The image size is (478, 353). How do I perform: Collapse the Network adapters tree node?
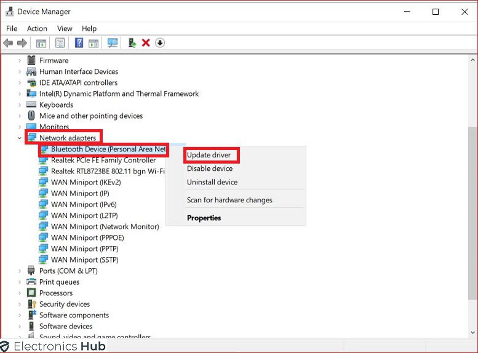(x=20, y=138)
